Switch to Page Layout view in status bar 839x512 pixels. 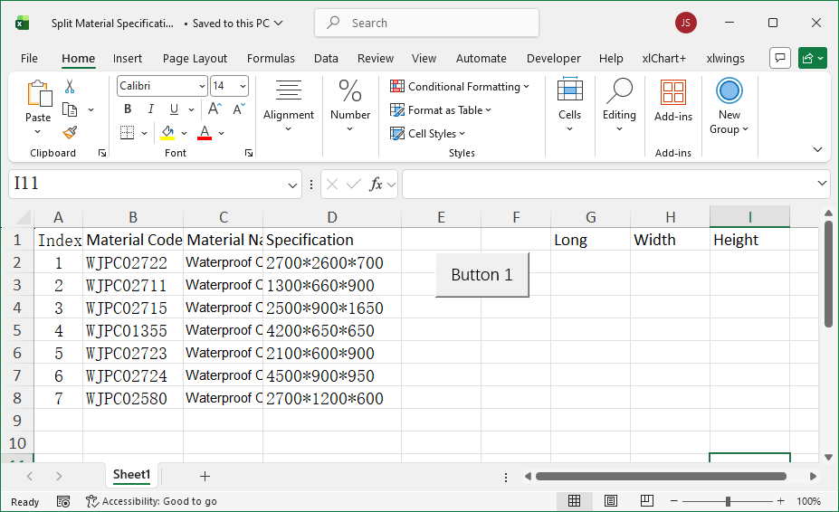tap(611, 501)
